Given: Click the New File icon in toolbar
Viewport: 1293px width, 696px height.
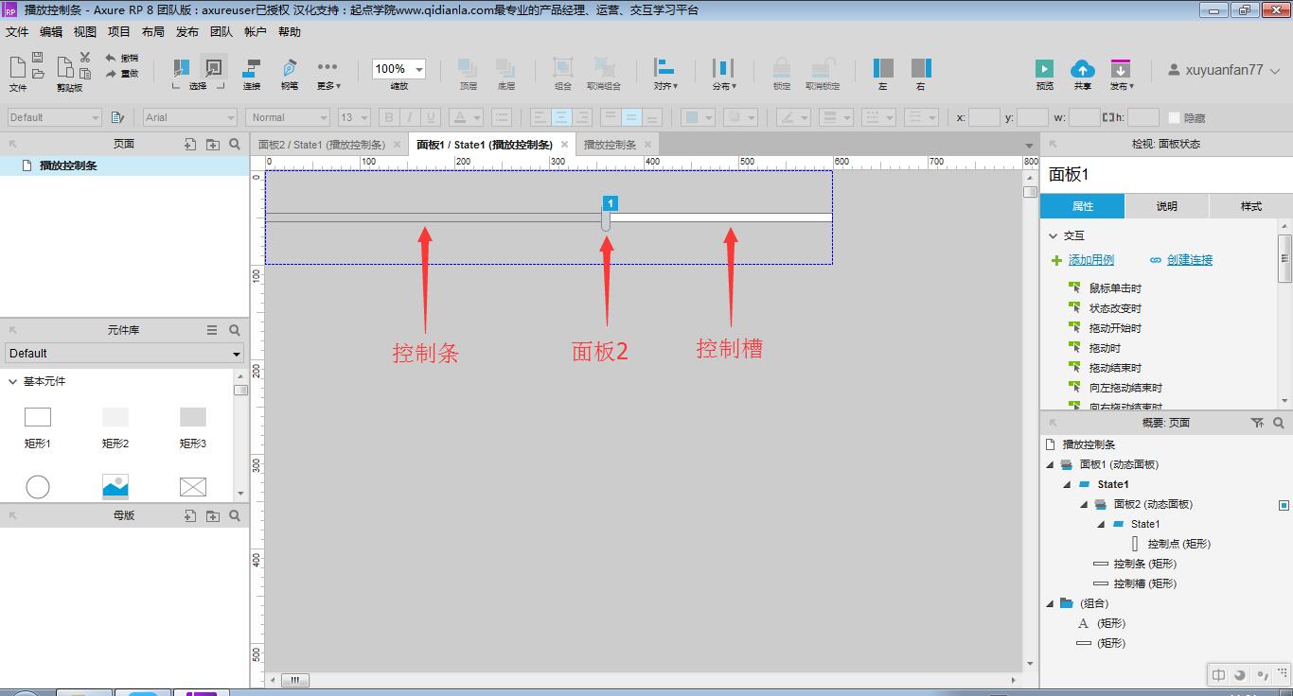Looking at the screenshot, I should pos(17,66).
